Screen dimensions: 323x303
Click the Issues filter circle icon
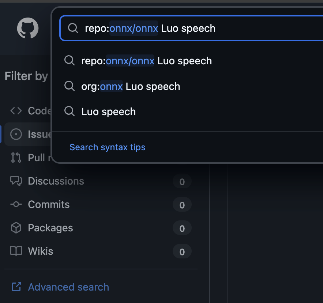point(16,134)
